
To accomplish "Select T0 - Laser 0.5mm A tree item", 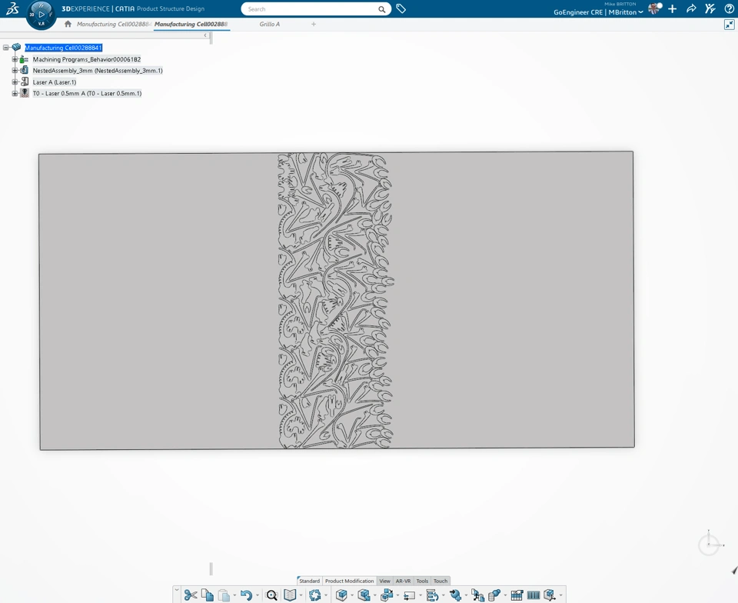I will tap(87, 93).
